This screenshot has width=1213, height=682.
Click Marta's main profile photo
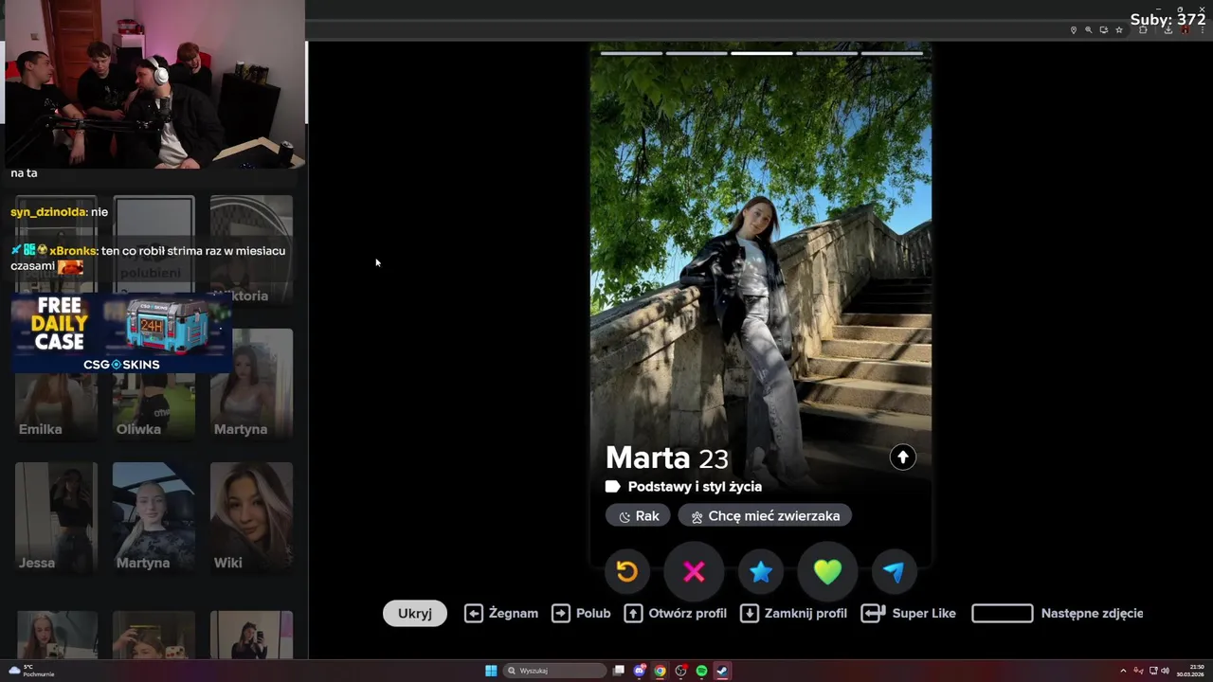761,246
